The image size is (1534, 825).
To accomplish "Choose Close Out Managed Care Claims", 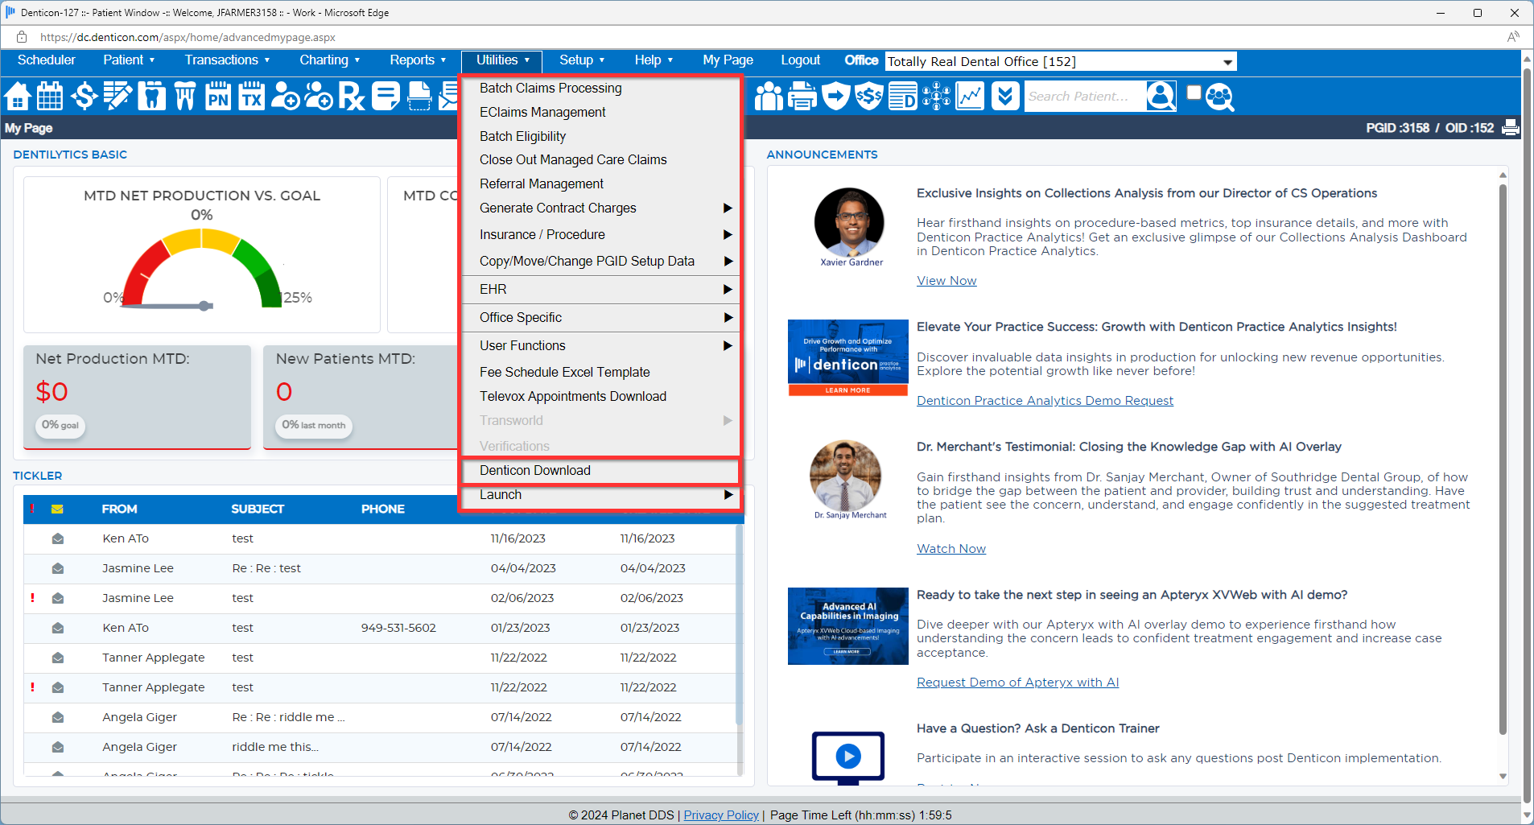I will pyautogui.click(x=573, y=159).
